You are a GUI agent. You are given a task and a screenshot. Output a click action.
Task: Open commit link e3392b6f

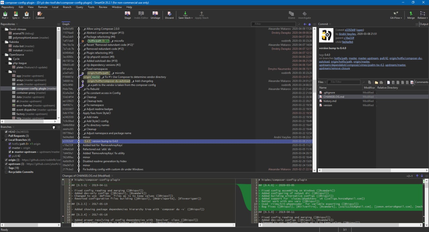pyautogui.click(x=350, y=30)
